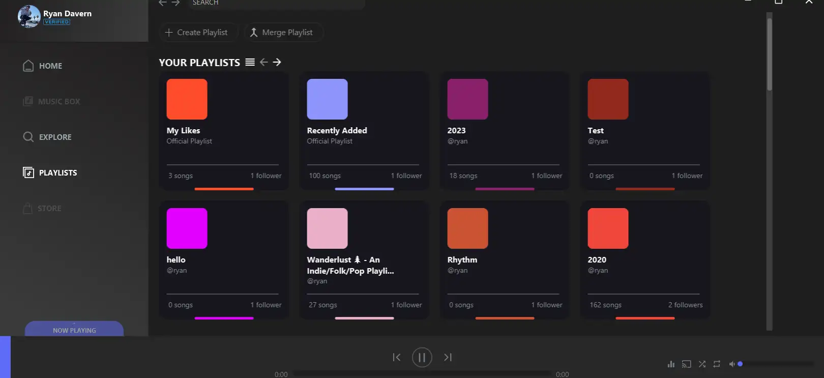Expand the Now Playing panel
The image size is (824, 378).
74,330
